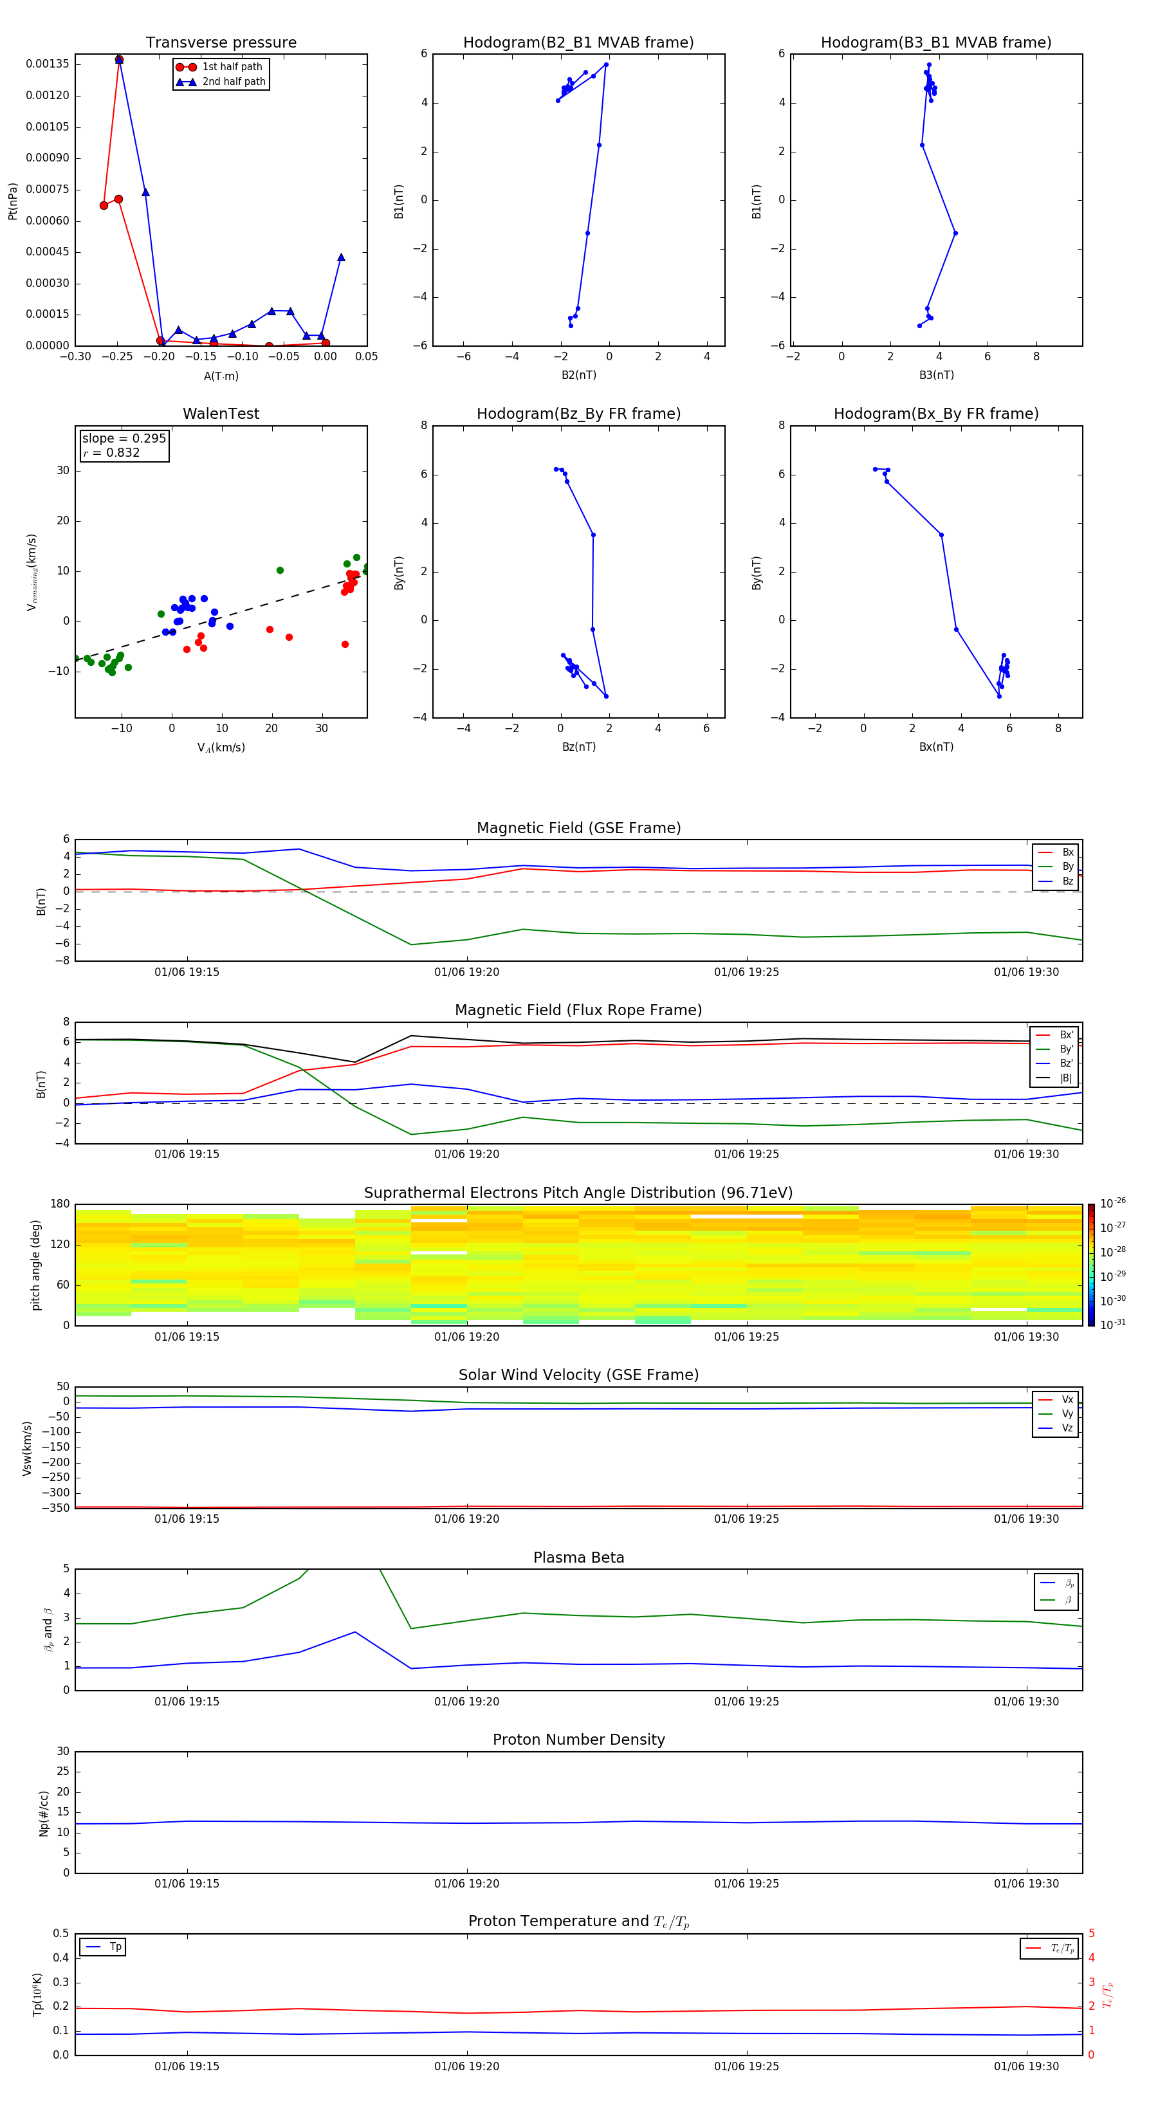
Task: Click the "01/06 19:20" tick under GSE magnetic field plot
Action: tap(466, 973)
